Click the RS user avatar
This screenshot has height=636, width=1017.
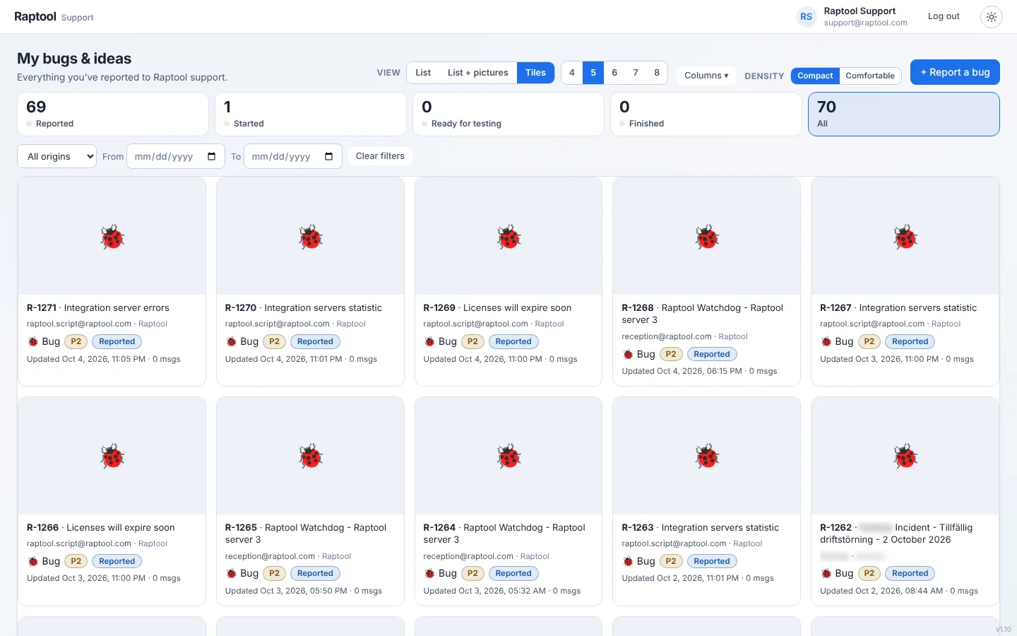point(806,17)
